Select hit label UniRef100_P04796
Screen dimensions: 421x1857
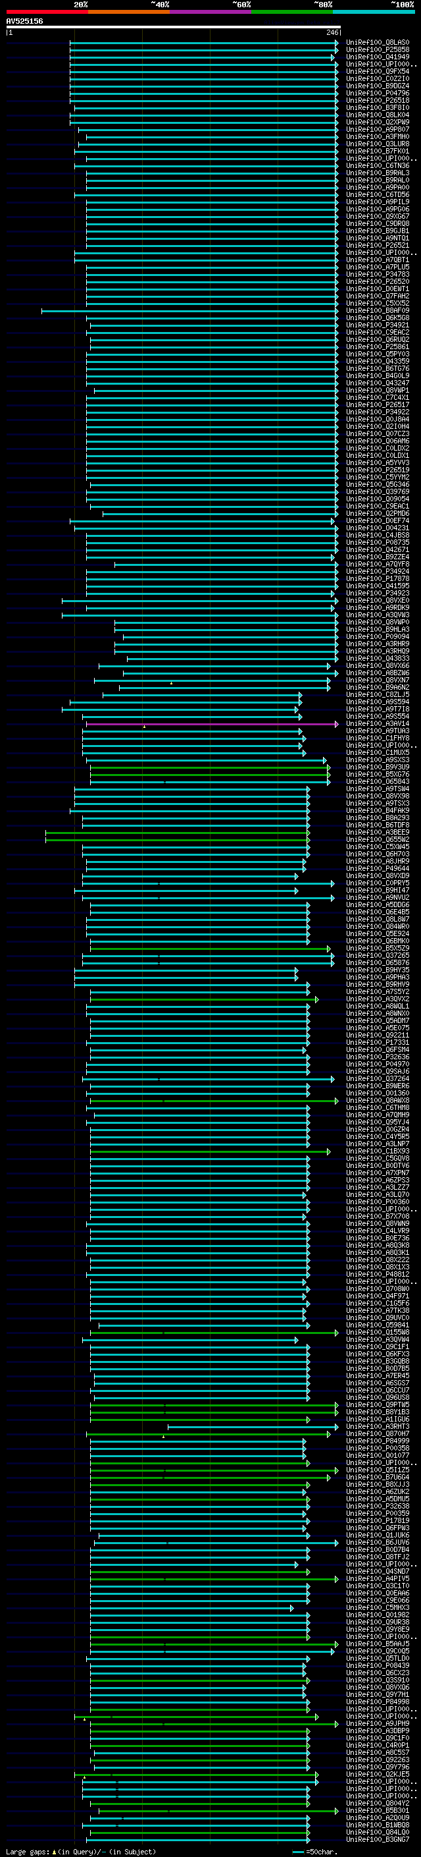pos(377,93)
